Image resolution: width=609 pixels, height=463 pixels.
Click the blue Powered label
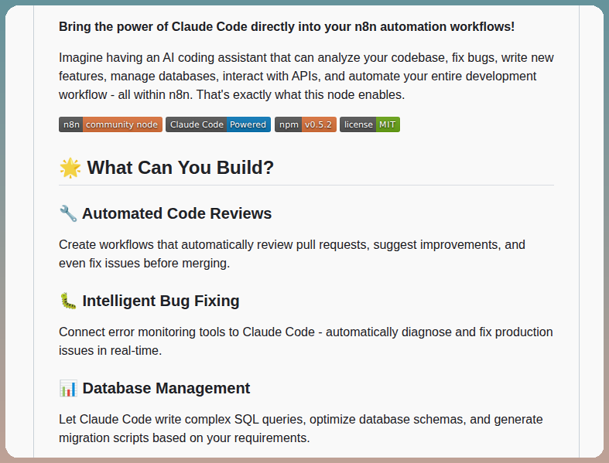tap(248, 124)
